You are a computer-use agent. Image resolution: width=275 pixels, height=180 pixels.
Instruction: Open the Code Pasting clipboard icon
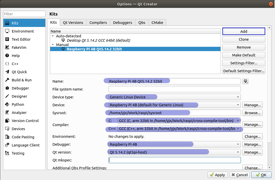click(x=7, y=137)
